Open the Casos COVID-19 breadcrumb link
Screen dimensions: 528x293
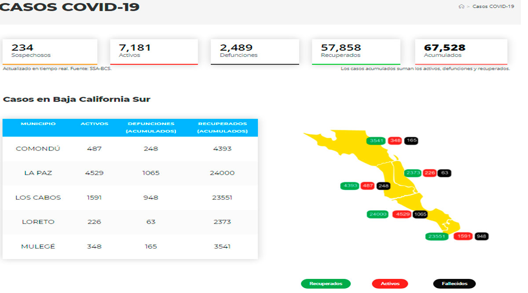pyautogui.click(x=493, y=7)
